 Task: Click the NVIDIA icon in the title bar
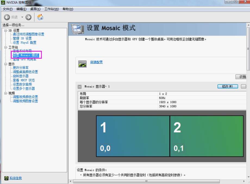coord(3,3)
